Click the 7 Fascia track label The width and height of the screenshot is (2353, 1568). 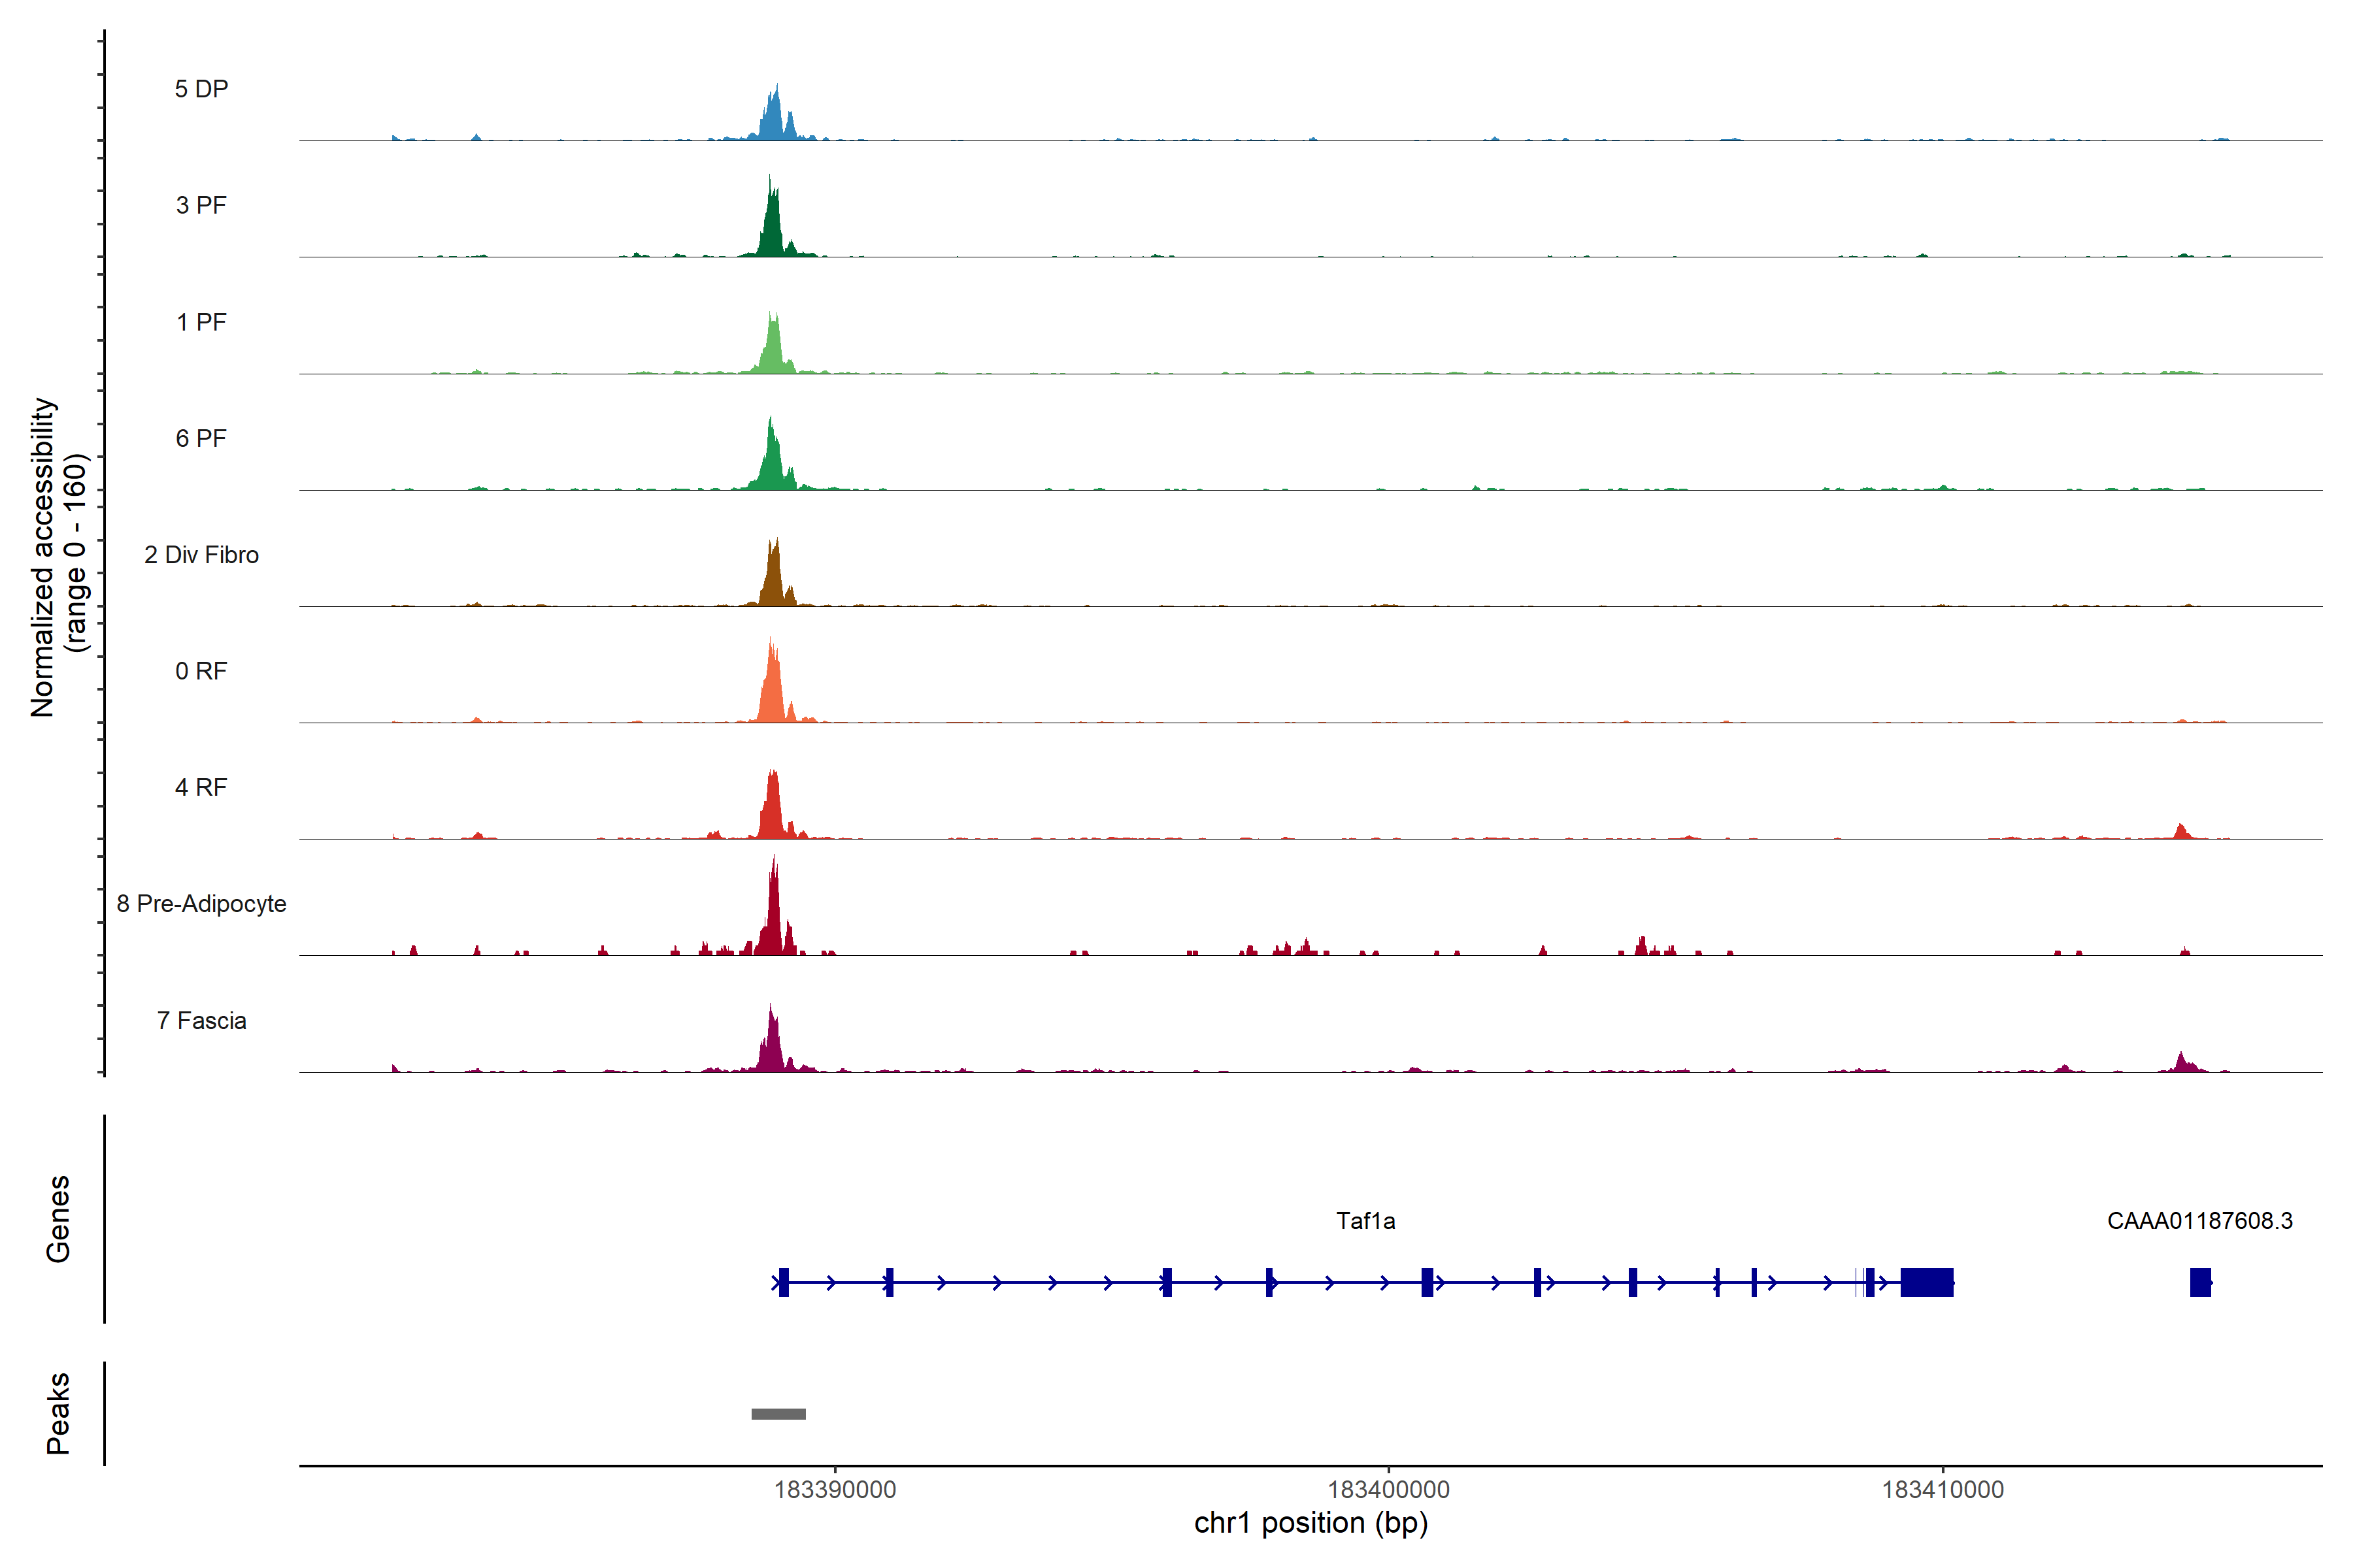201,1020
